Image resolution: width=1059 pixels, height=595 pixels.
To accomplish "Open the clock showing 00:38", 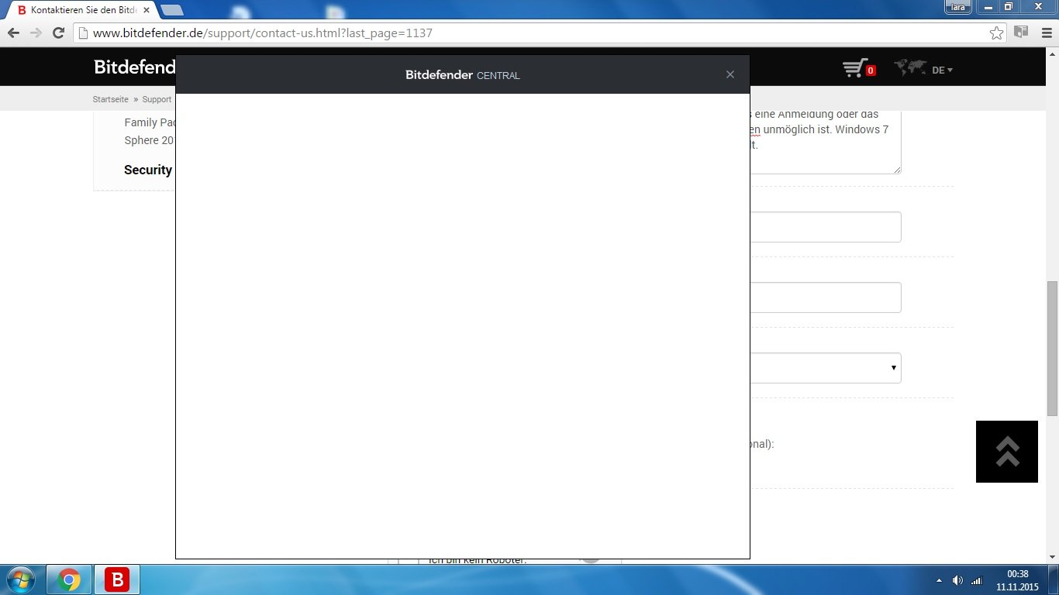I will click(x=1017, y=580).
